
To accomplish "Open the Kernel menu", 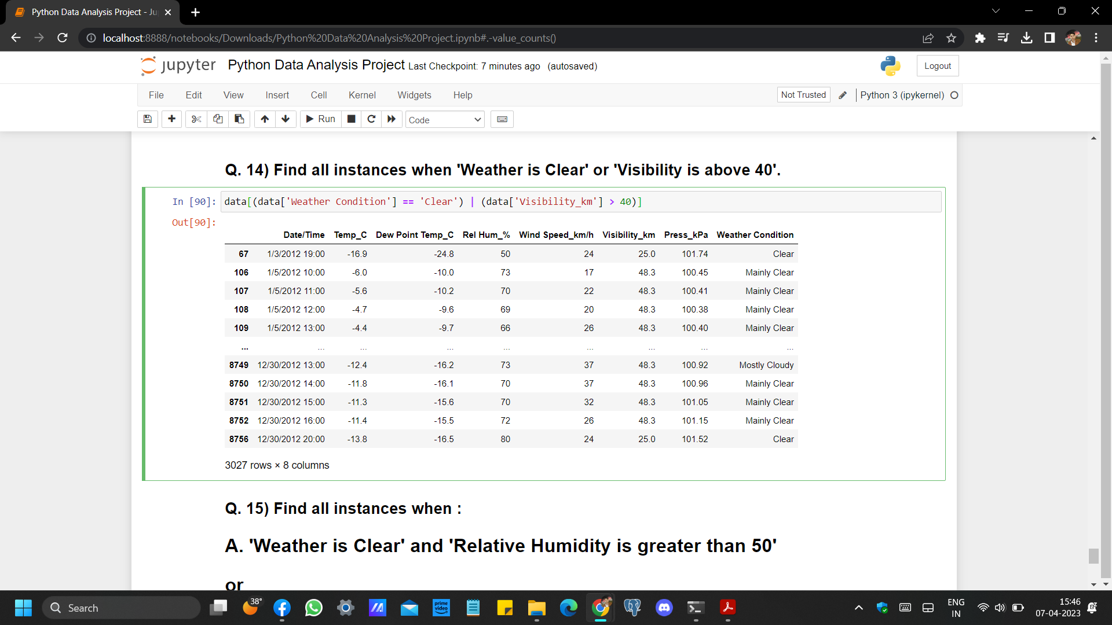I will point(362,95).
